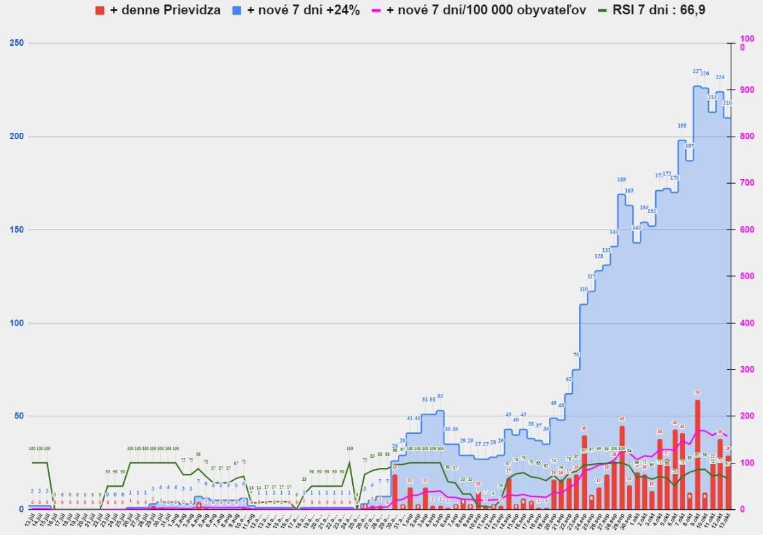Click the blue data label 187
Screen dimensions: 763x535
[689, 146]
